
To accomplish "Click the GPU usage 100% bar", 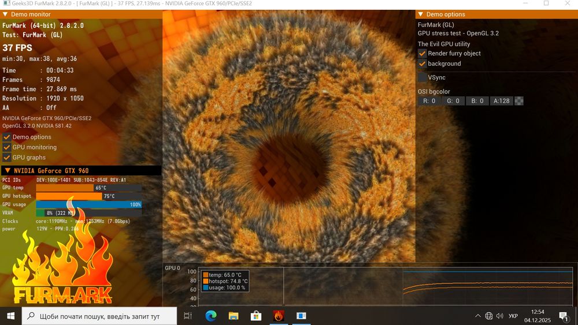I will 89,205.
